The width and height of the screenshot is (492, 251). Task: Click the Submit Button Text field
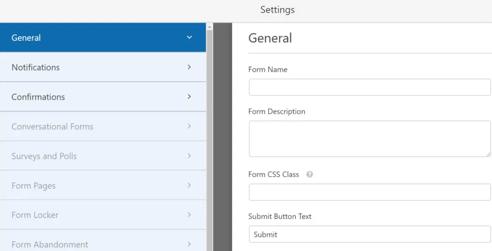pos(369,234)
